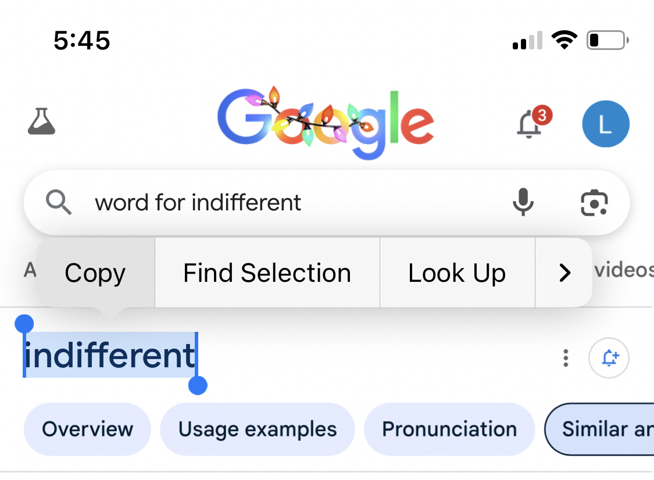Open the Usage examples chip
654x480 pixels.
tap(257, 429)
